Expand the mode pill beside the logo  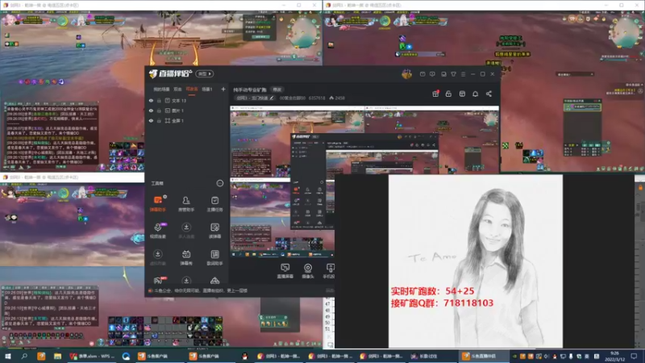[x=205, y=74]
